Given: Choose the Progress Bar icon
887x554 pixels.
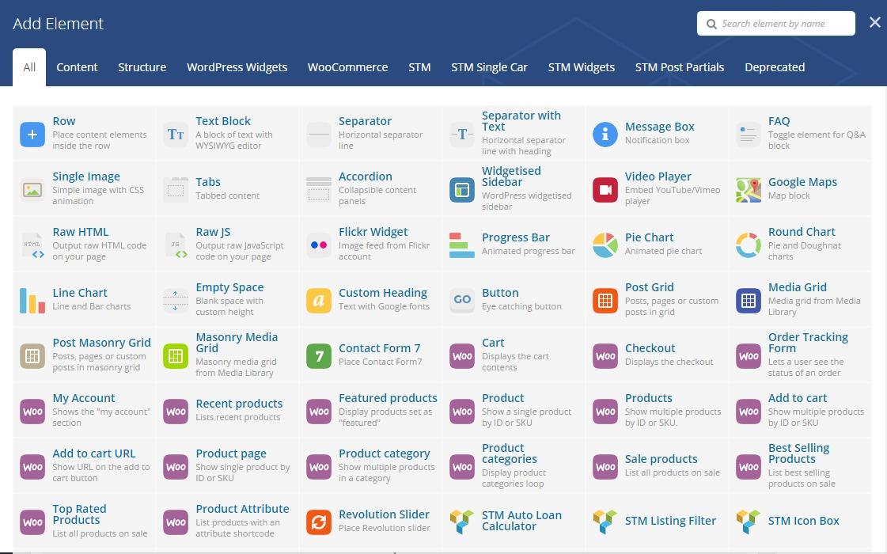Looking at the screenshot, I should (x=461, y=245).
